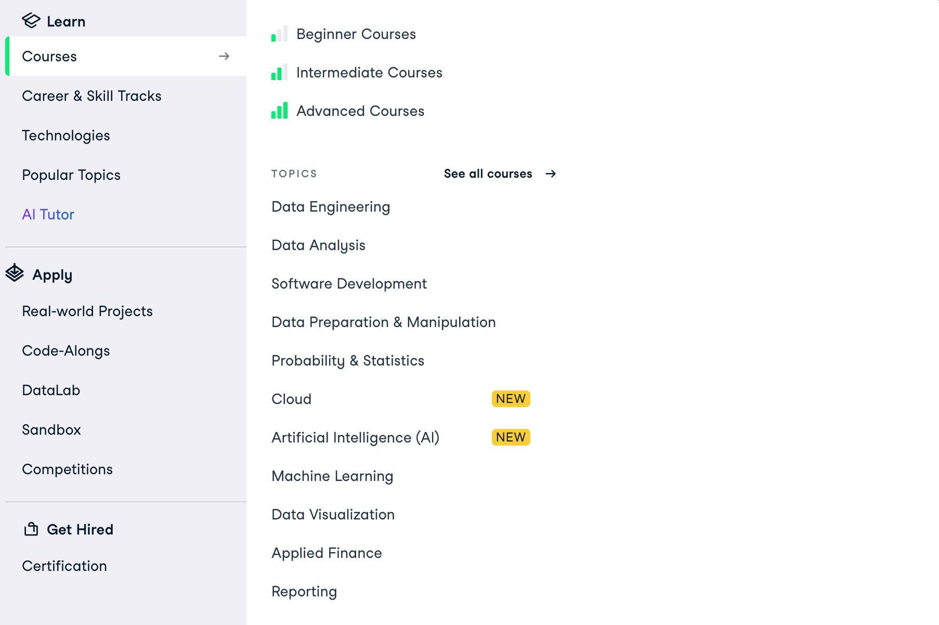
Task: Open the AI Tutor link
Action: point(48,214)
